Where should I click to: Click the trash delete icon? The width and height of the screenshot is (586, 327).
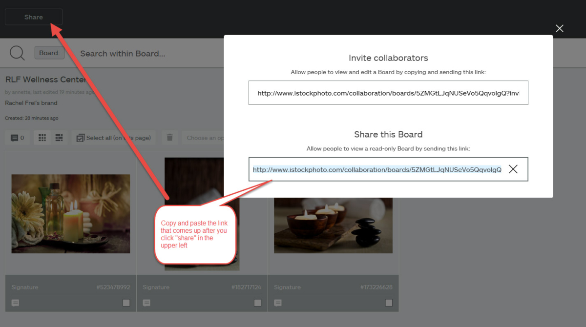[169, 138]
